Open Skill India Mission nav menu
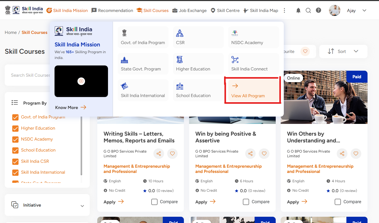Viewport: 379px width, 223px height. click(x=67, y=10)
